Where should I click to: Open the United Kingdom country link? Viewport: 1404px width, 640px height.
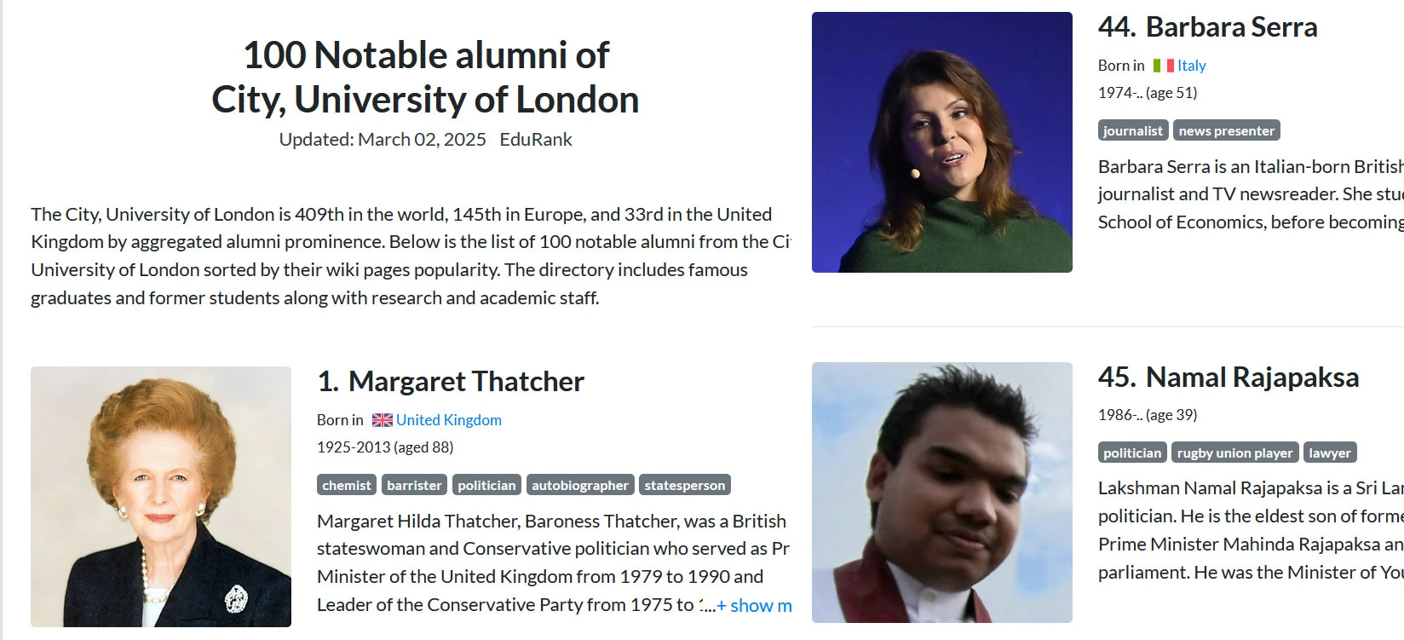tap(448, 420)
